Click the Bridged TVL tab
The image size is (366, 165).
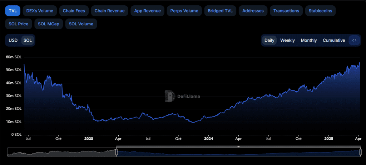point(220,11)
